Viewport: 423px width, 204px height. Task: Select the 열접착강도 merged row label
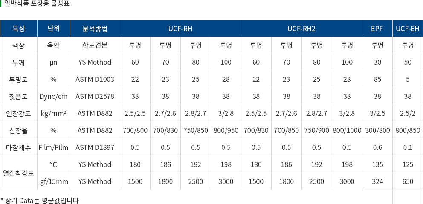pos(19,173)
